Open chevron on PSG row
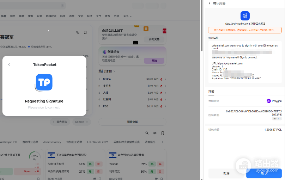 165,106
